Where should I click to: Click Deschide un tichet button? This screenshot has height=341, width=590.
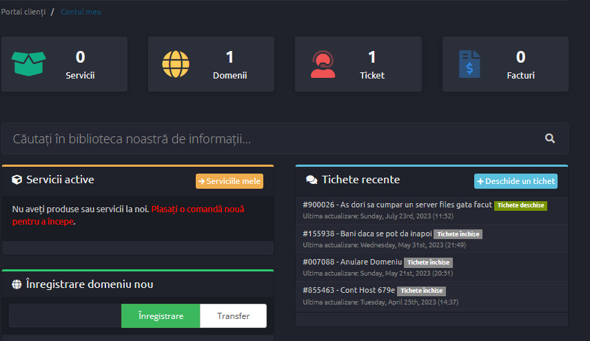(516, 181)
